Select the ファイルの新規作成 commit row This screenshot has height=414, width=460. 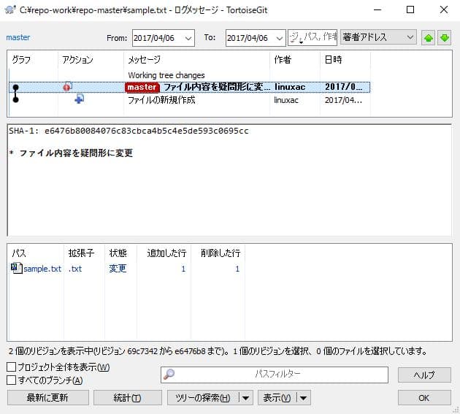coord(189,100)
